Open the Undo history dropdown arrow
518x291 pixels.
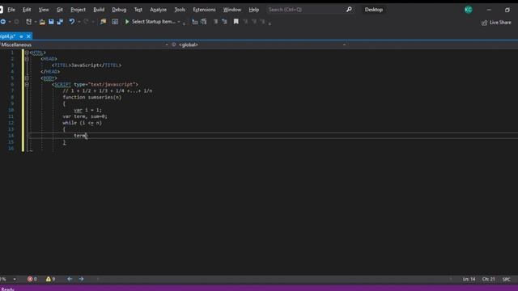(79, 22)
